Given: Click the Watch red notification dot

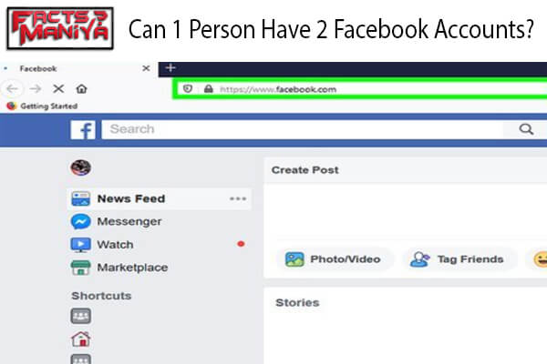Looking at the screenshot, I should [x=241, y=244].
